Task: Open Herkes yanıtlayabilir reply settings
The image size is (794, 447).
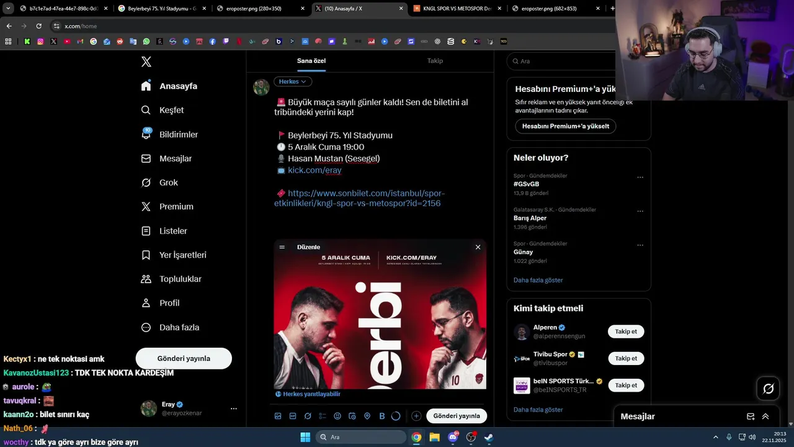Action: coord(308,394)
